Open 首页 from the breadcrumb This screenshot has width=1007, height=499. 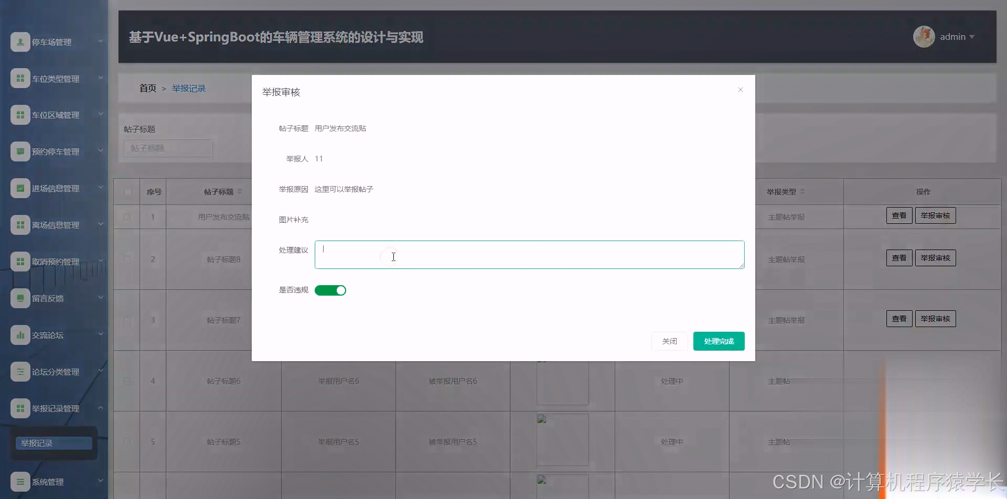(x=147, y=88)
